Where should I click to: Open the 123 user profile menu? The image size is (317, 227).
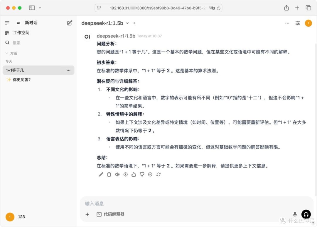tap(15, 217)
